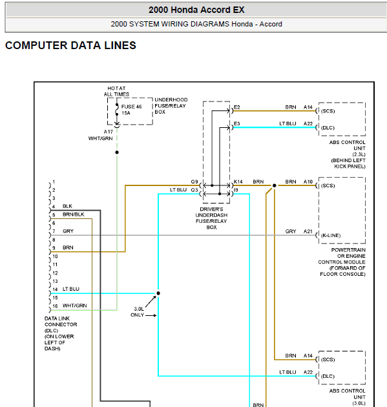387x407 pixels.
Task: Click the "(BEHIND LEFT KICK PANEL)" text
Action: click(x=348, y=163)
